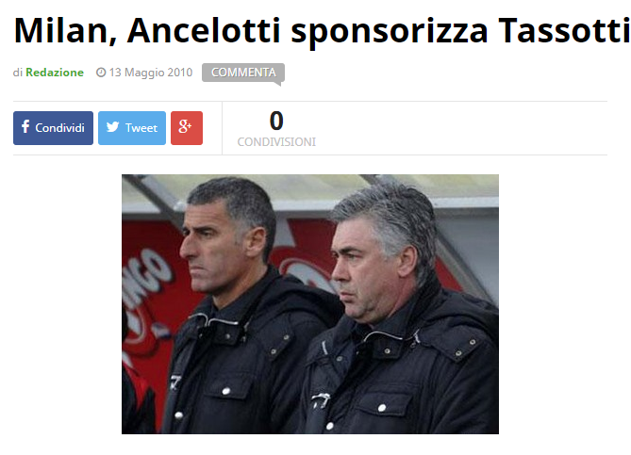Click the speech-bubble tail under COMMENTA
Screen dimensions: 631x455
277,84
